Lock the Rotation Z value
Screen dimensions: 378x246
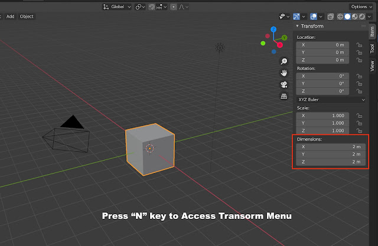pos(359,91)
